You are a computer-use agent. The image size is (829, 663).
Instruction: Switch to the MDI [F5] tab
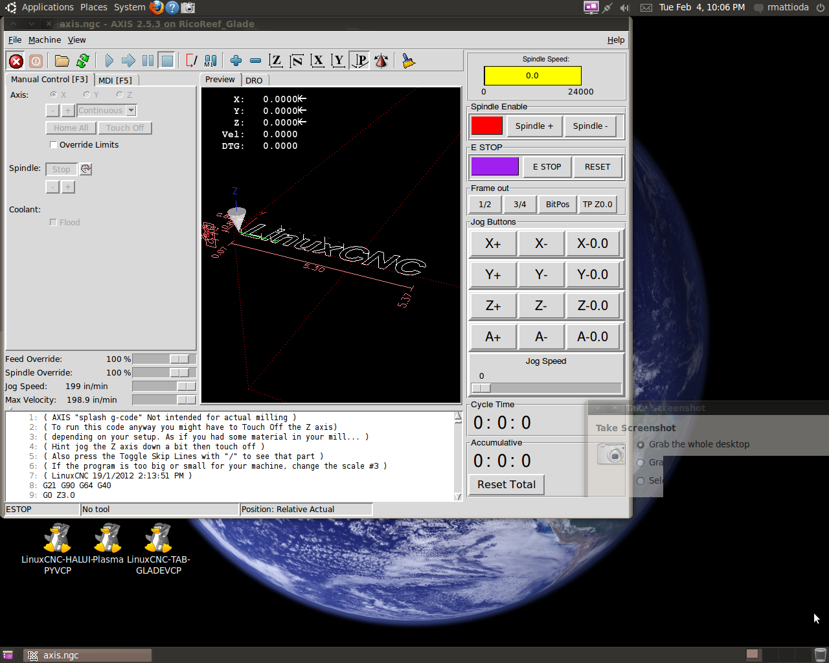[115, 80]
